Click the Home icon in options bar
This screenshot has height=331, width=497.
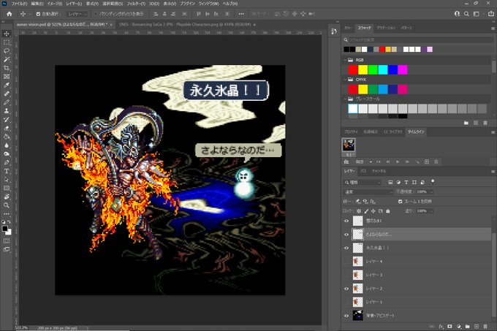click(x=10, y=14)
